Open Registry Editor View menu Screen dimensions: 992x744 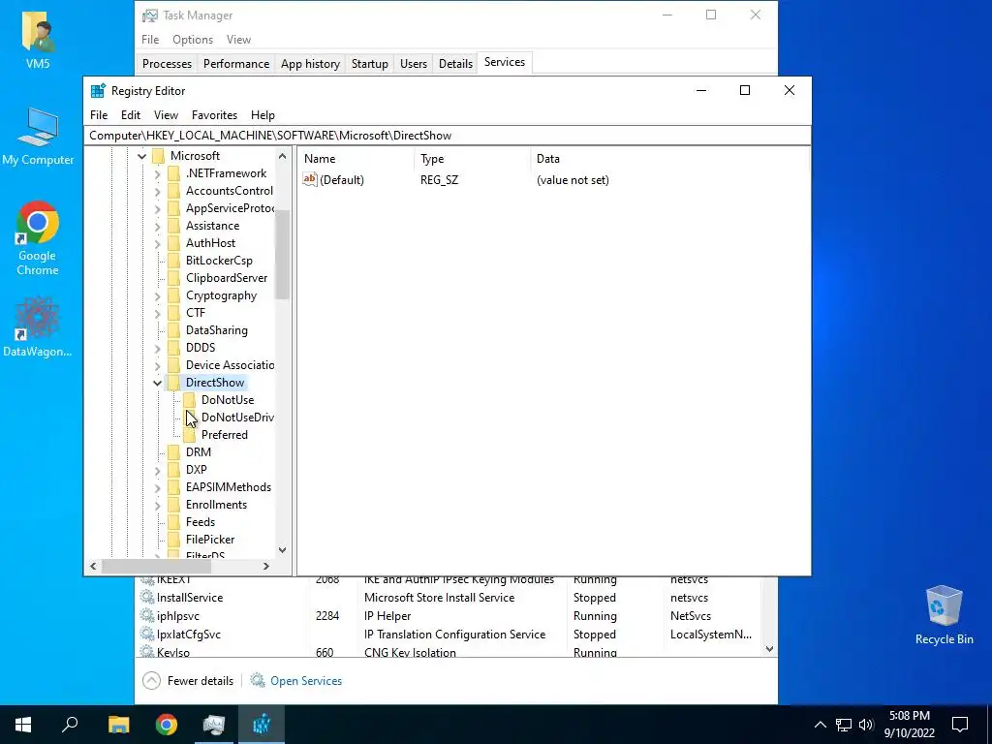[x=166, y=115]
